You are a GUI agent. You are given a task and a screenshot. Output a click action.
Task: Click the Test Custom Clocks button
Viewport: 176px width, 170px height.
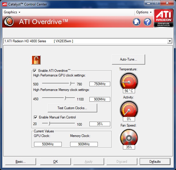click(x=72, y=108)
